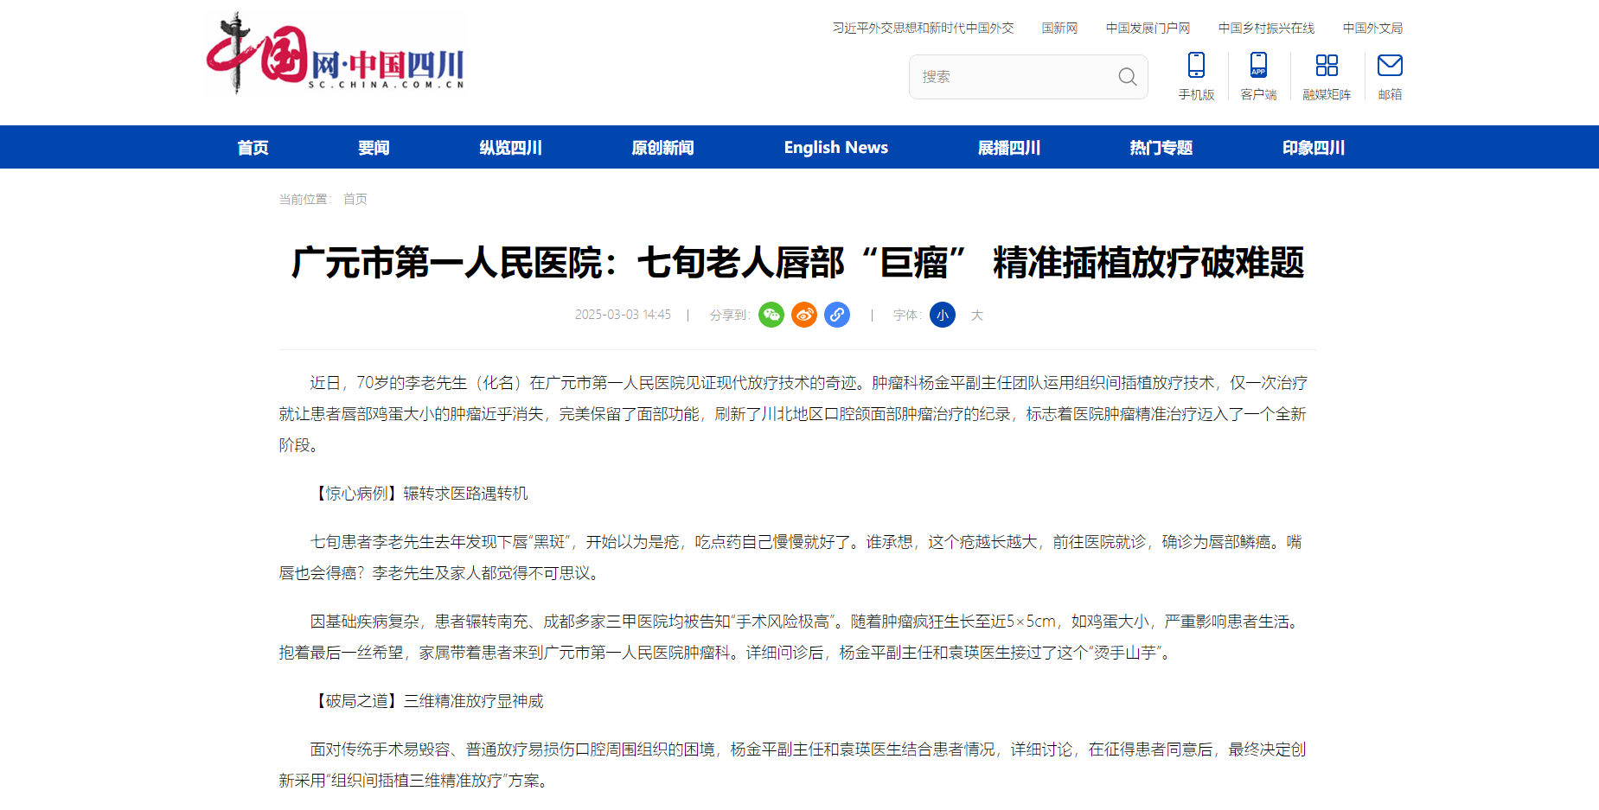
Task: Share article via WeChat icon
Action: tap(771, 315)
